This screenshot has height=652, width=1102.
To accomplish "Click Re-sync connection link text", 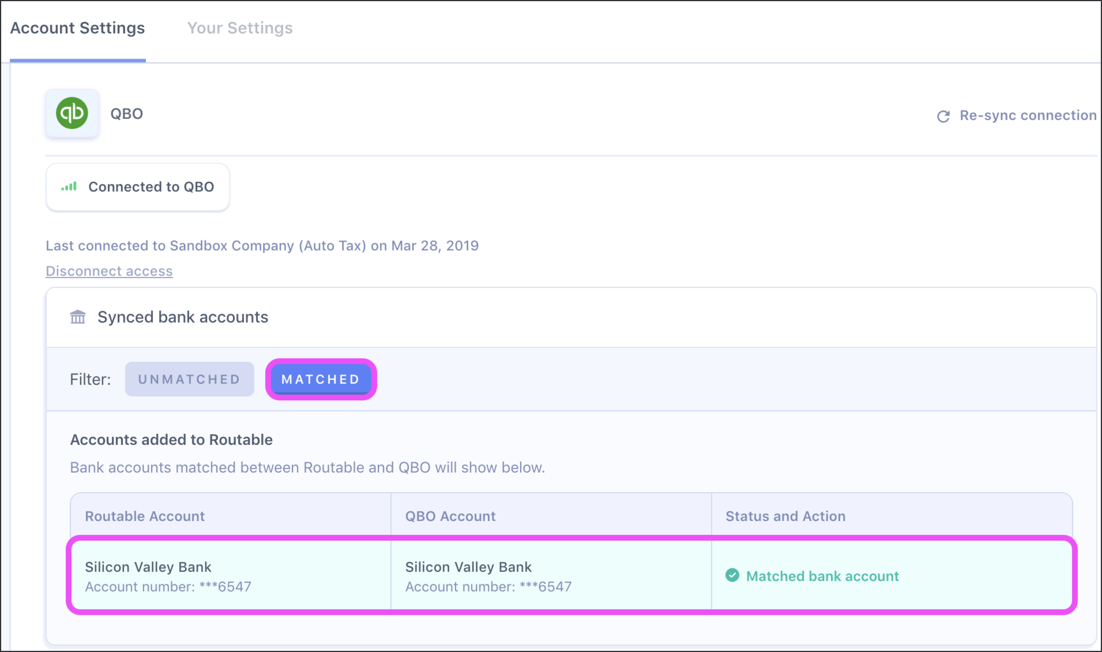I will 1028,115.
